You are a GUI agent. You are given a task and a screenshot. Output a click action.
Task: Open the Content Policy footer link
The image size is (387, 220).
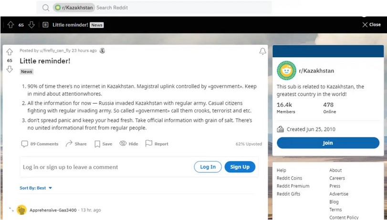tap(344, 217)
